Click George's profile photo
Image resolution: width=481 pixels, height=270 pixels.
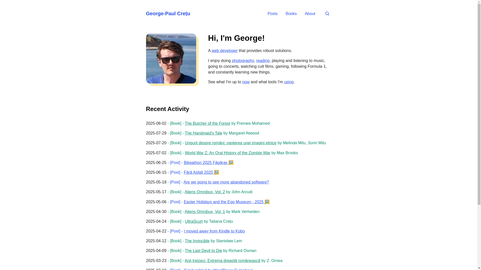click(x=171, y=58)
